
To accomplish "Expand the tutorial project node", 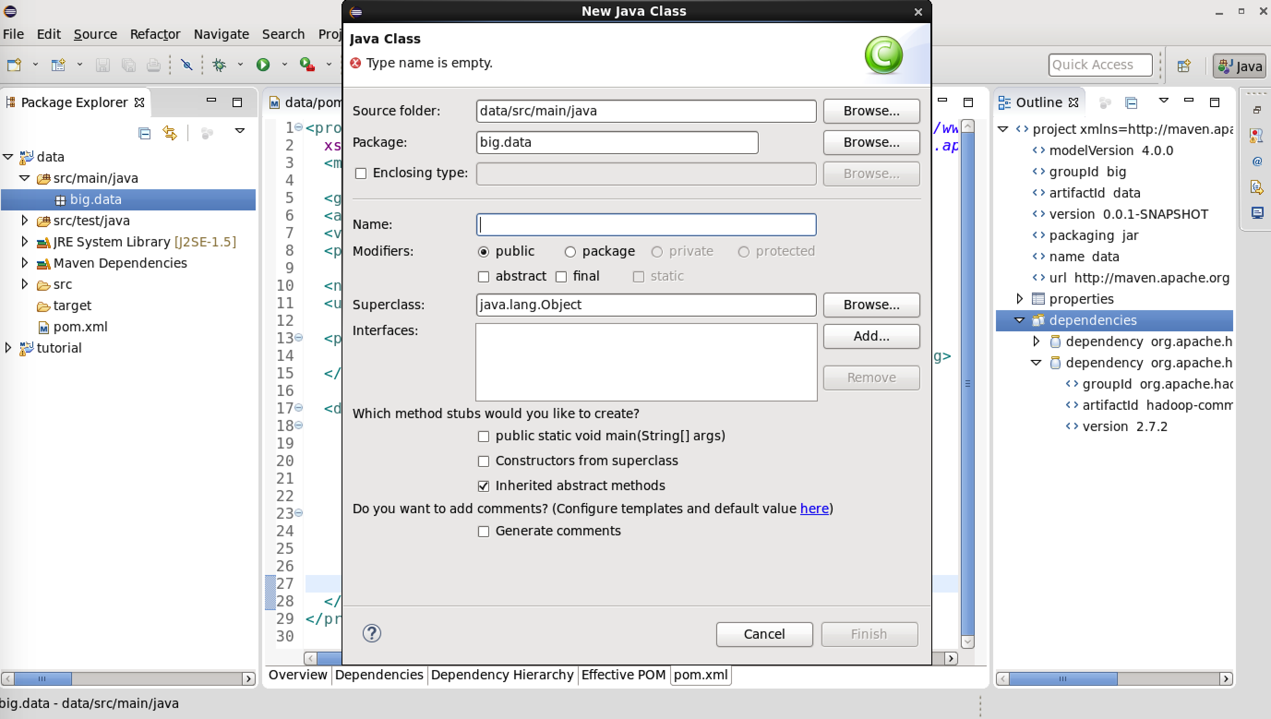I will [8, 348].
